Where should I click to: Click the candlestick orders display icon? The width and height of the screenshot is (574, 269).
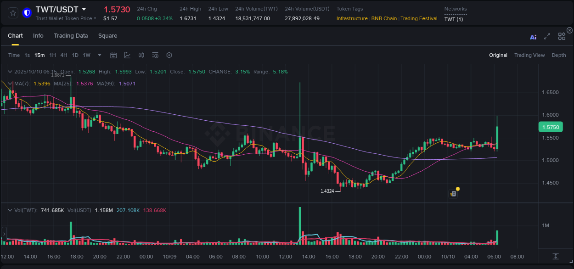click(141, 55)
